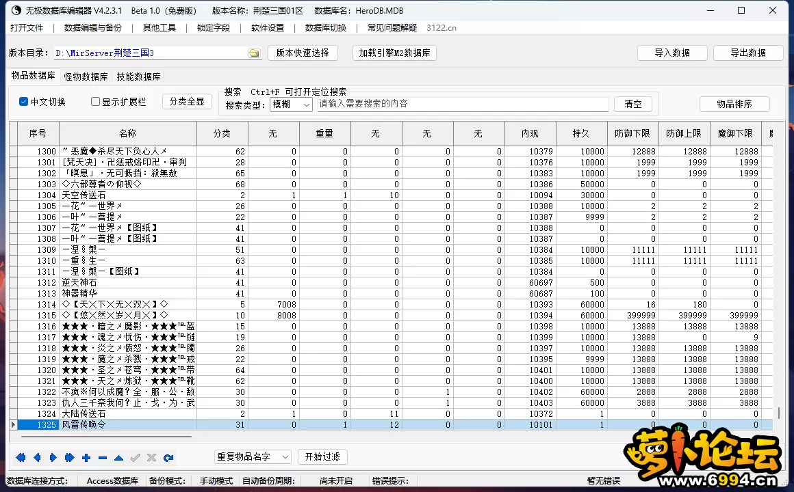This screenshot has height=492, width=794.
Task: Click the 分类 column header
Action: tap(222, 133)
